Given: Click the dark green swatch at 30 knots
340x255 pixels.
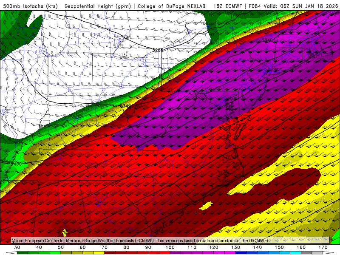Looking at the screenshot, I should 23,253.
